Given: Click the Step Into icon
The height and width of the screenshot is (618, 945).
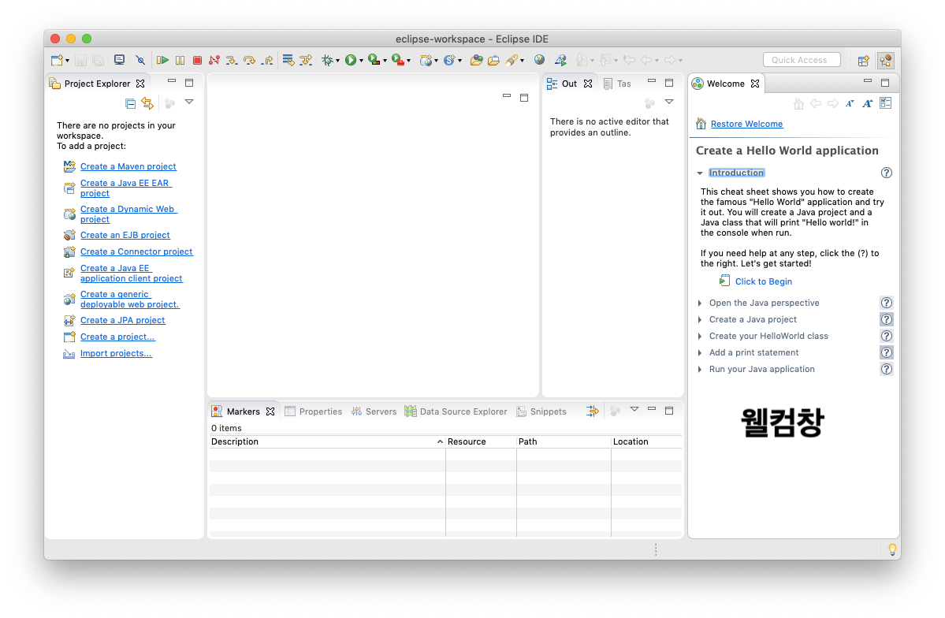Looking at the screenshot, I should 232,60.
